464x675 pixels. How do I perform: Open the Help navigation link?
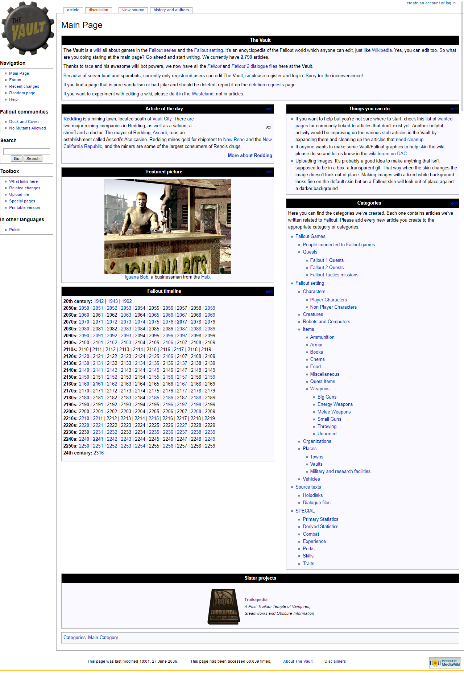pos(13,99)
